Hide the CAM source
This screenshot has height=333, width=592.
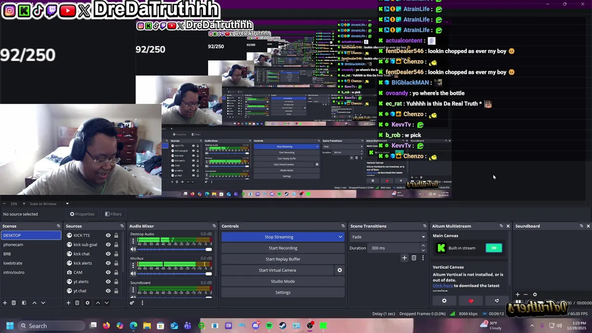pyautogui.click(x=108, y=272)
